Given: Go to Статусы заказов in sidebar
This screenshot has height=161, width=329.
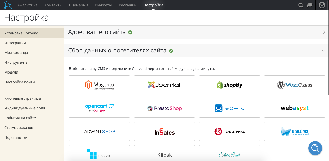Looking at the screenshot, I should pos(32,128).
